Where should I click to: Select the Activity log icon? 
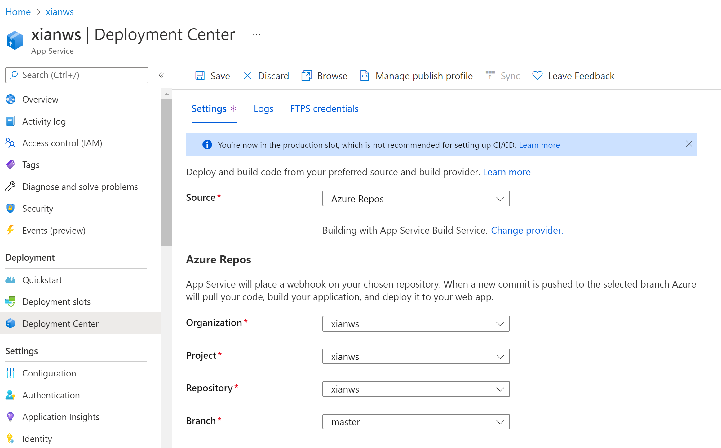(x=11, y=121)
